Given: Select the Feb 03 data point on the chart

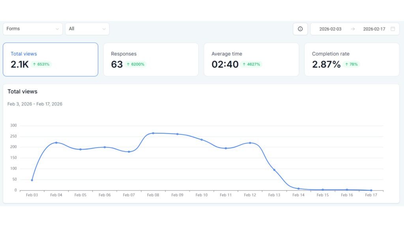Looking at the screenshot, I should pyautogui.click(x=32, y=180).
